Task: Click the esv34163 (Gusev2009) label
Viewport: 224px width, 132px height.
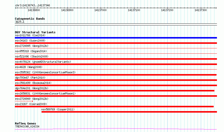Action: [30, 41]
